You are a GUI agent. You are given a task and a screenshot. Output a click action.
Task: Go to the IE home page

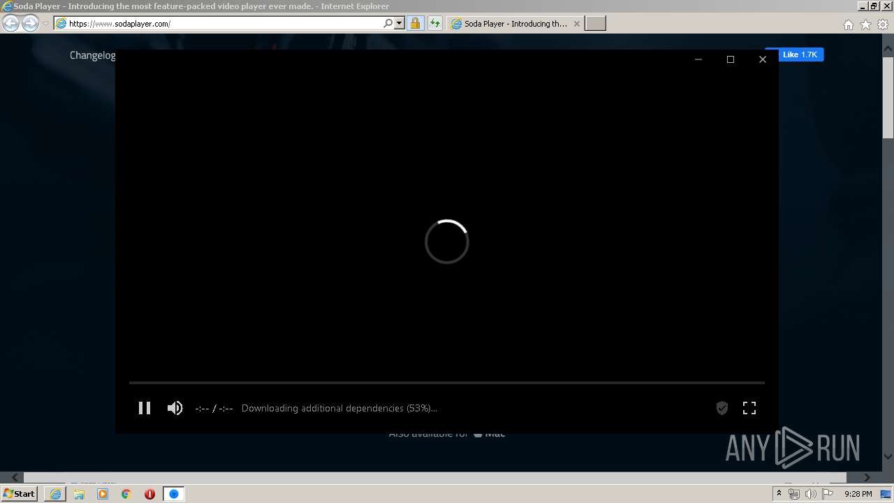click(x=848, y=24)
